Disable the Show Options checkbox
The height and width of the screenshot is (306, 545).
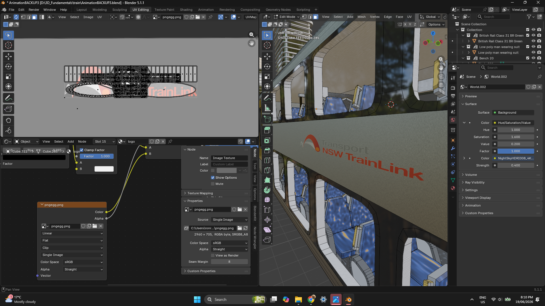213,178
